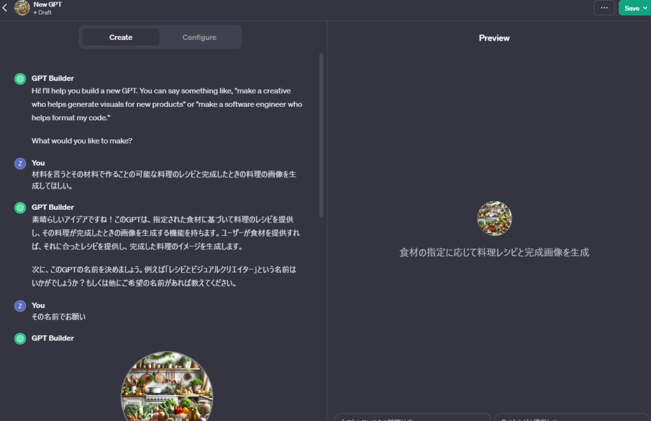Click the chat panel vertical scrollbar
Viewport: 651px width, 421px height.
321,135
